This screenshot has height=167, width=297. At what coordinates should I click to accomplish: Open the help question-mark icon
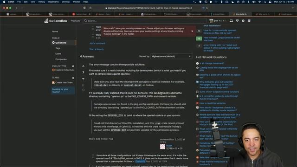click(243, 21)
